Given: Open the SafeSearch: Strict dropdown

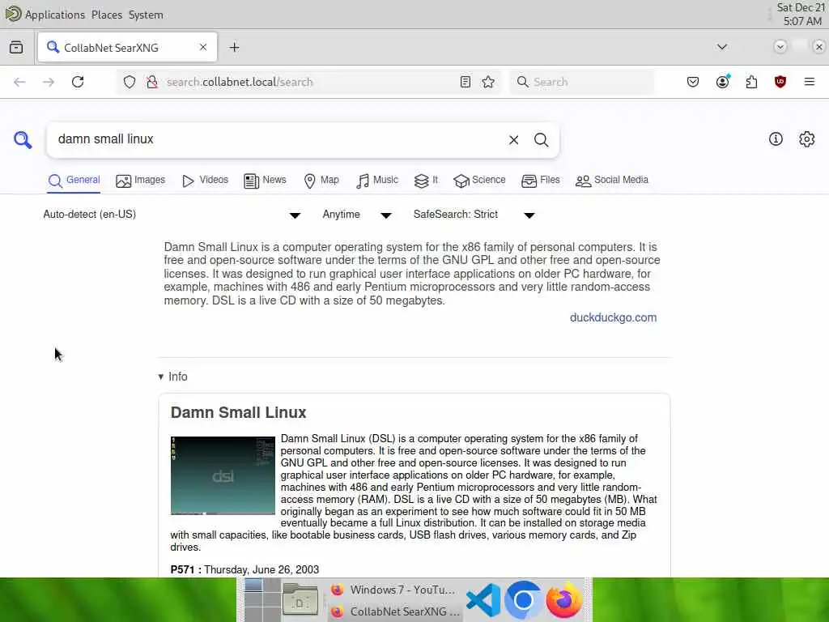Looking at the screenshot, I should (x=474, y=214).
